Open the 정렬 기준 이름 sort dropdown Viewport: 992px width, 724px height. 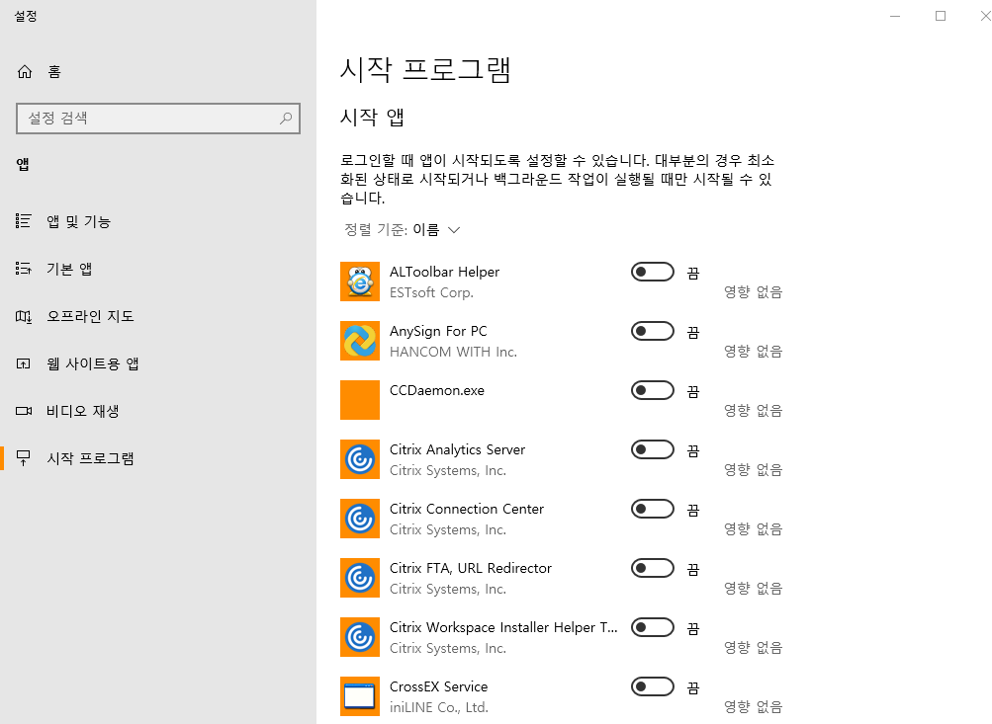click(402, 229)
